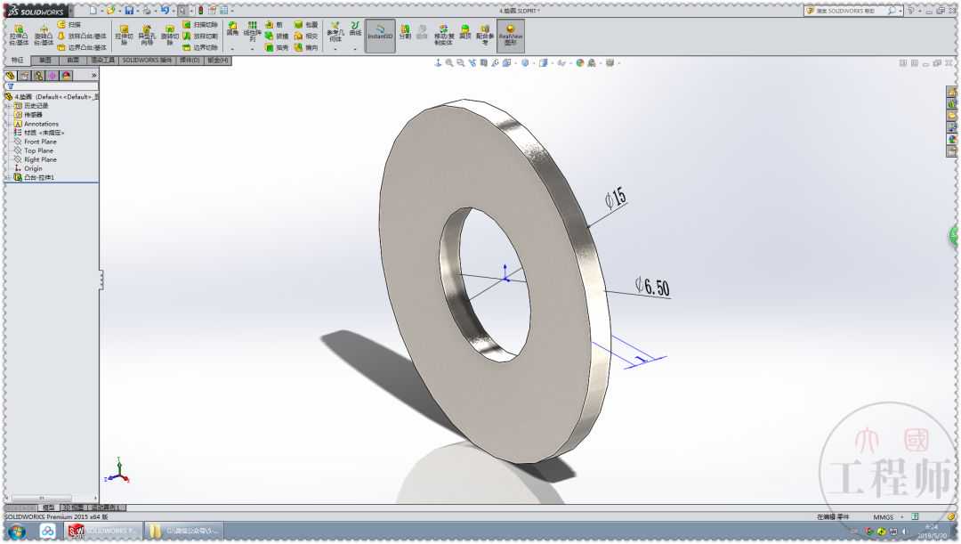
Task: Open the PropertyManager tab in the left panel
Action: pyautogui.click(x=24, y=76)
